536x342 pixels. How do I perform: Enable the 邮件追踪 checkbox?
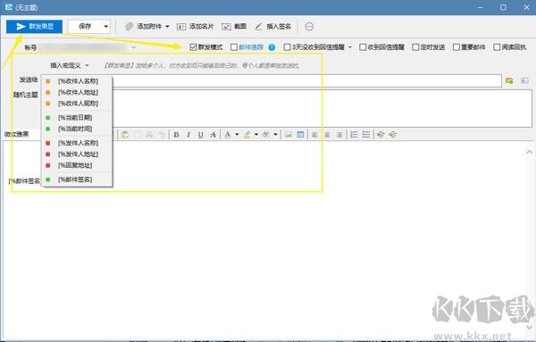click(x=234, y=47)
